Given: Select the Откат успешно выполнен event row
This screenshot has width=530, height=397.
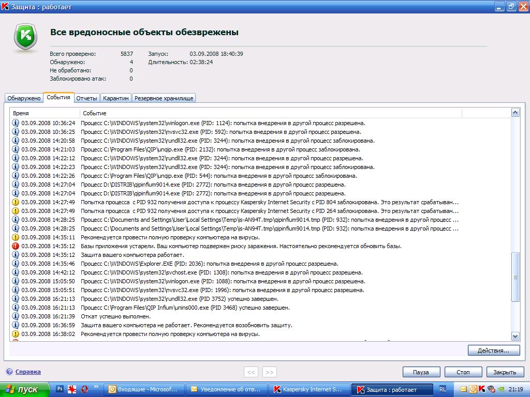Looking at the screenshot, I should coord(260,316).
